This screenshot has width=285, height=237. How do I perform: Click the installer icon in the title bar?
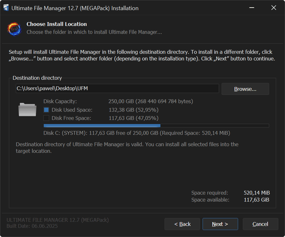(6, 8)
